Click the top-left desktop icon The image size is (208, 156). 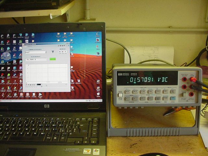2,35
